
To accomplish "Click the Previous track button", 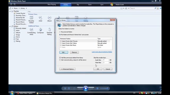I will coord(80,88).
